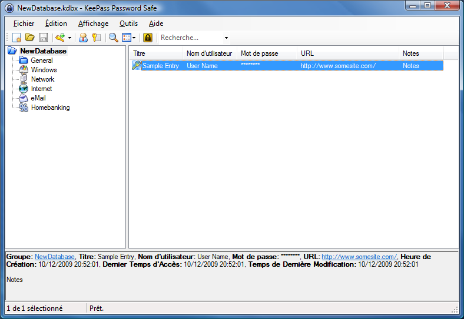
Task: Sort by the Titre column header
Action: point(157,53)
